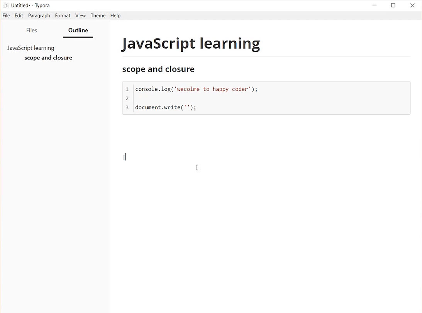This screenshot has width=422, height=313.
Task: Place cursor in the document.write code line
Action: point(166,107)
